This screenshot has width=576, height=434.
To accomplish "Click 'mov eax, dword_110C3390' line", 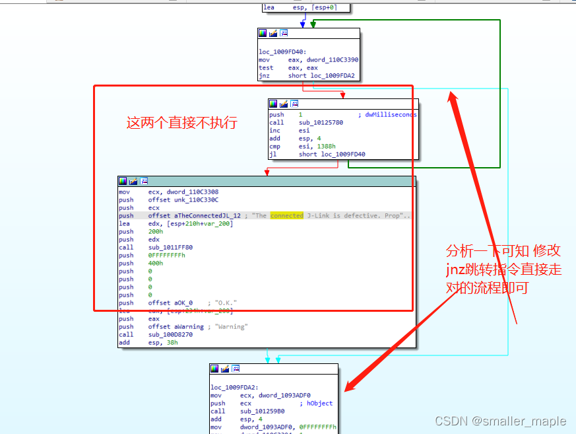I will [x=309, y=60].
